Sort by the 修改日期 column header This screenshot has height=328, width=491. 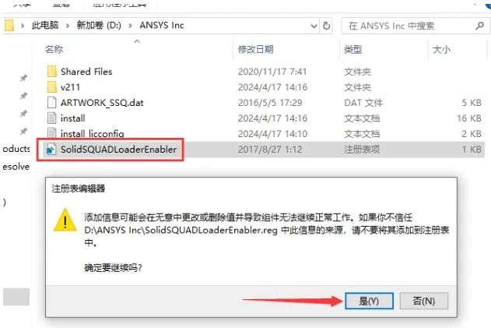255,49
